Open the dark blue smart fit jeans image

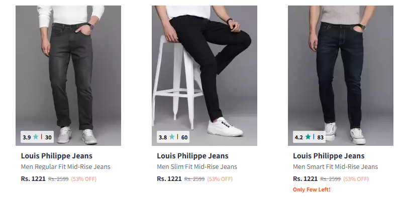[341, 76]
